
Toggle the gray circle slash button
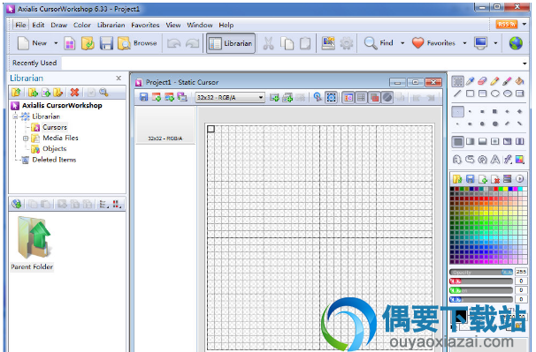387,98
